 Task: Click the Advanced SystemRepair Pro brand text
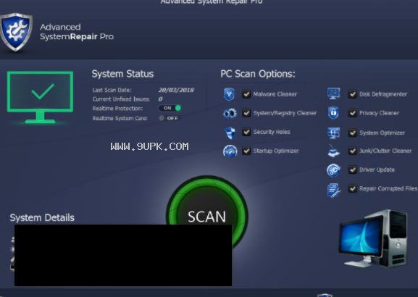77,32
